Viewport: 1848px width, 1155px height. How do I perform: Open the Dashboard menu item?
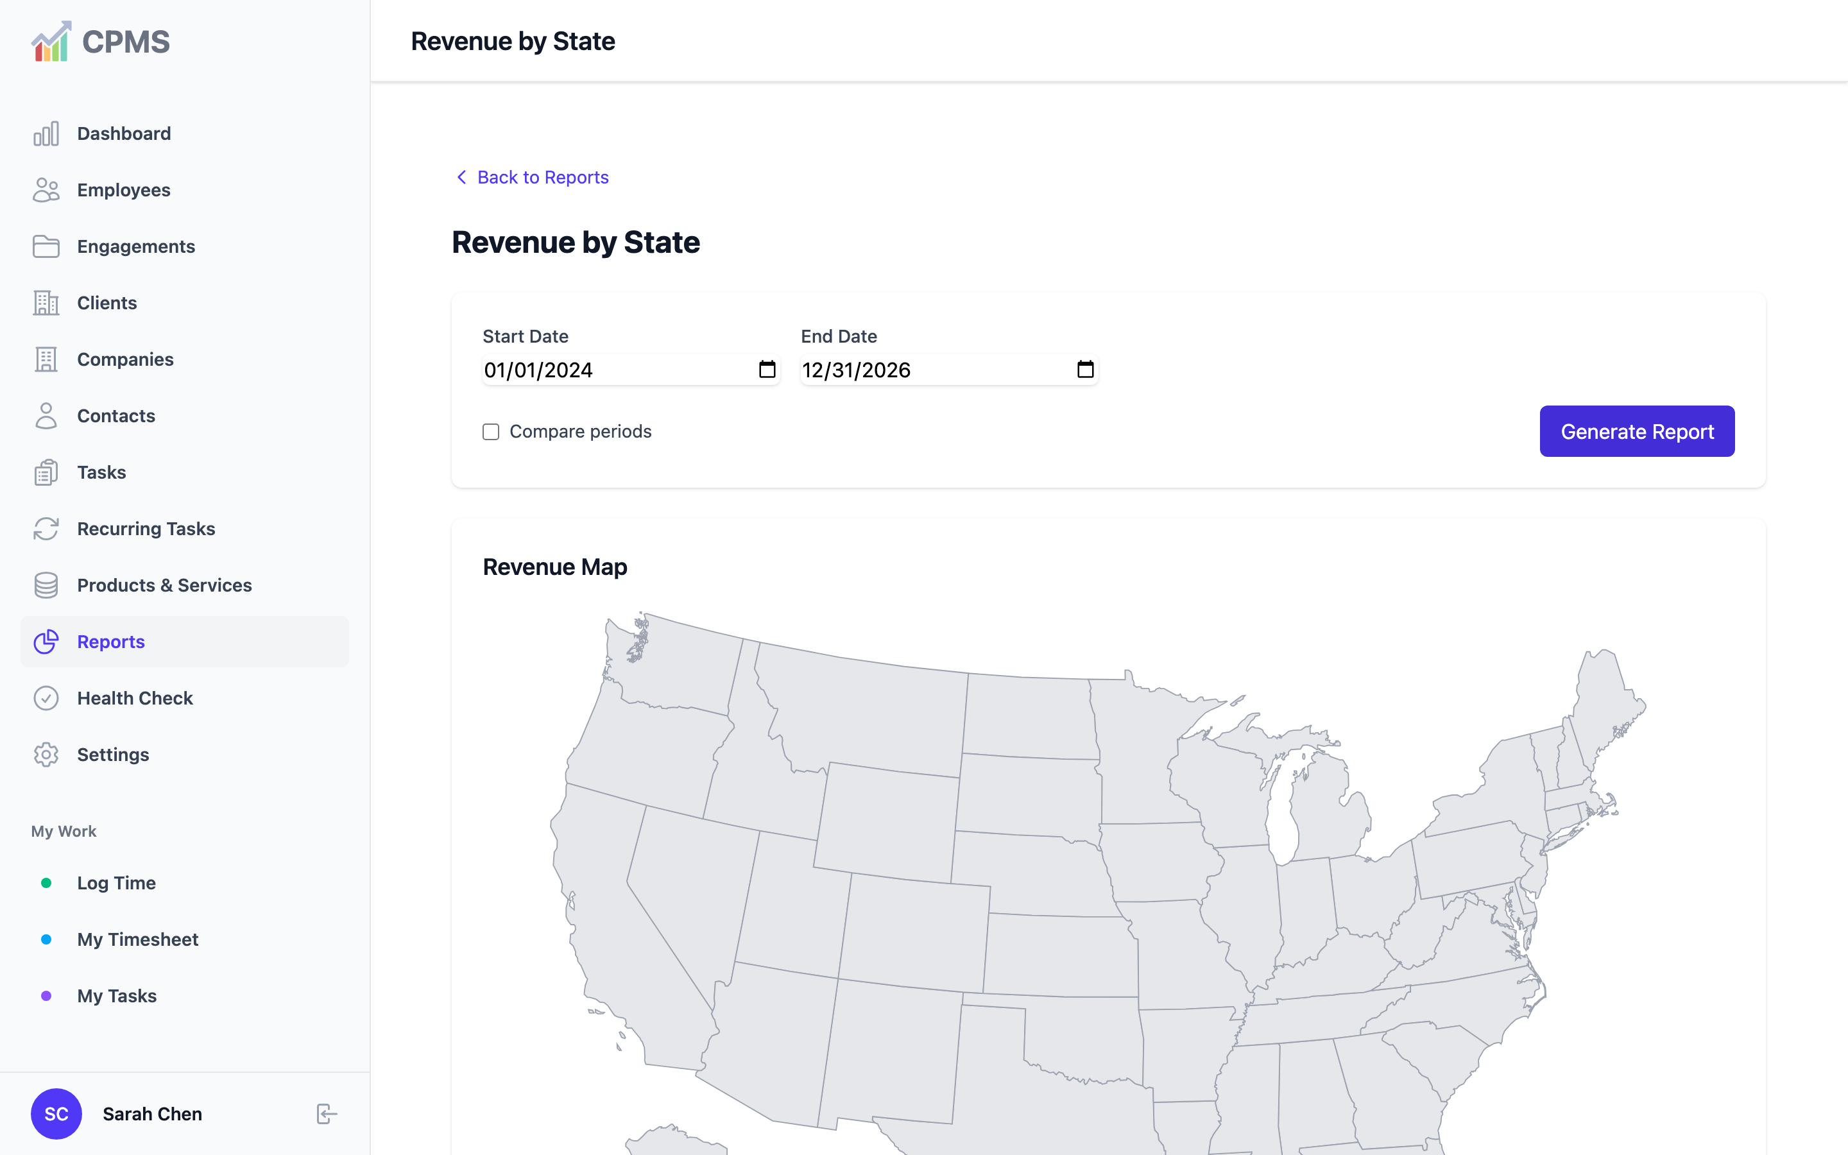(184, 133)
